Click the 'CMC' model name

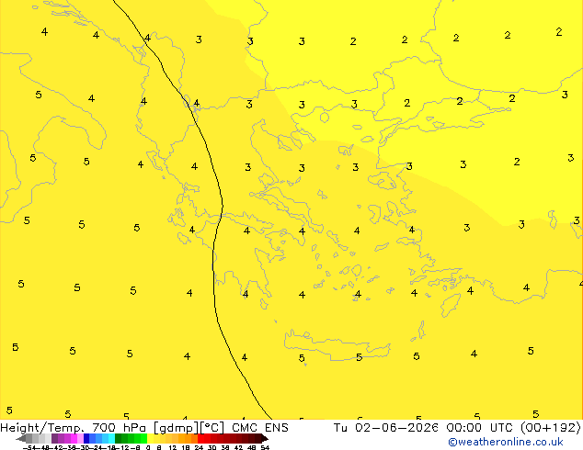tap(245, 428)
